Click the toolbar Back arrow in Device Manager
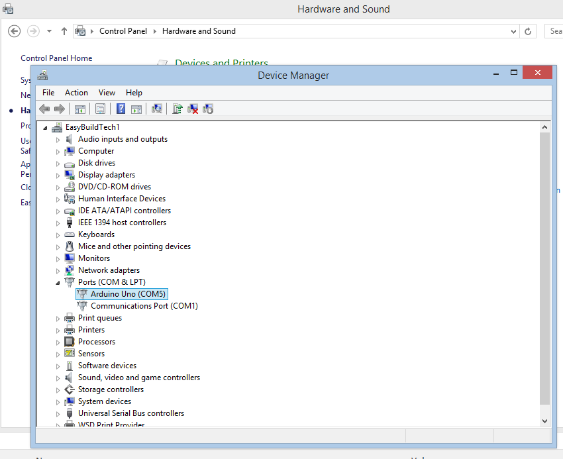Image resolution: width=563 pixels, height=459 pixels. (x=44, y=109)
